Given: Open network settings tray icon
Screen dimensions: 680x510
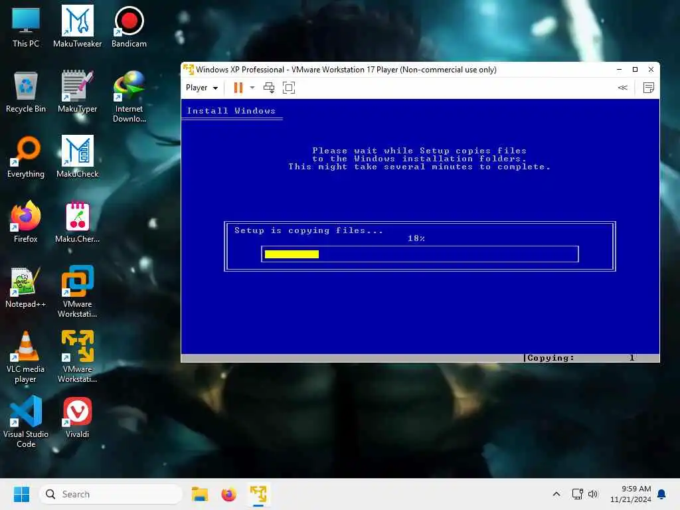Looking at the screenshot, I should pos(577,494).
